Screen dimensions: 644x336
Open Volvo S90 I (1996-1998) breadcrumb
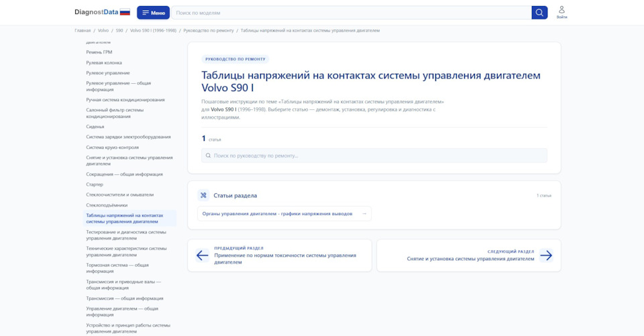pyautogui.click(x=153, y=30)
